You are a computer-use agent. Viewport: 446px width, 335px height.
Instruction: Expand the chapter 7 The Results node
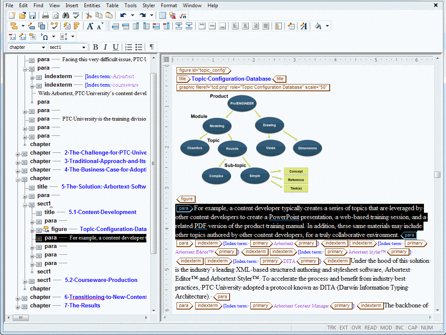click(18, 307)
